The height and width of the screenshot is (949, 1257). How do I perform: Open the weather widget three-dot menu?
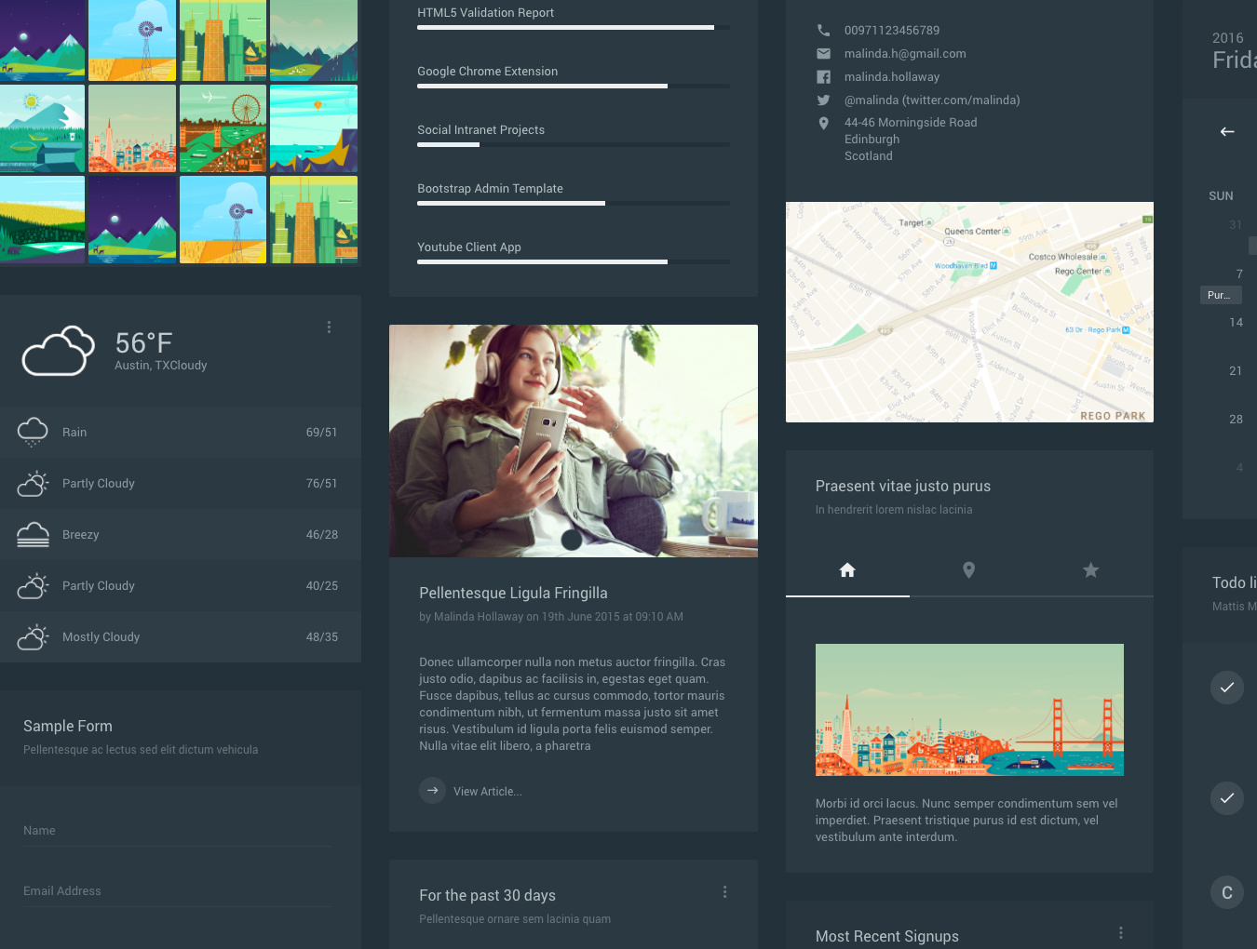tap(329, 327)
